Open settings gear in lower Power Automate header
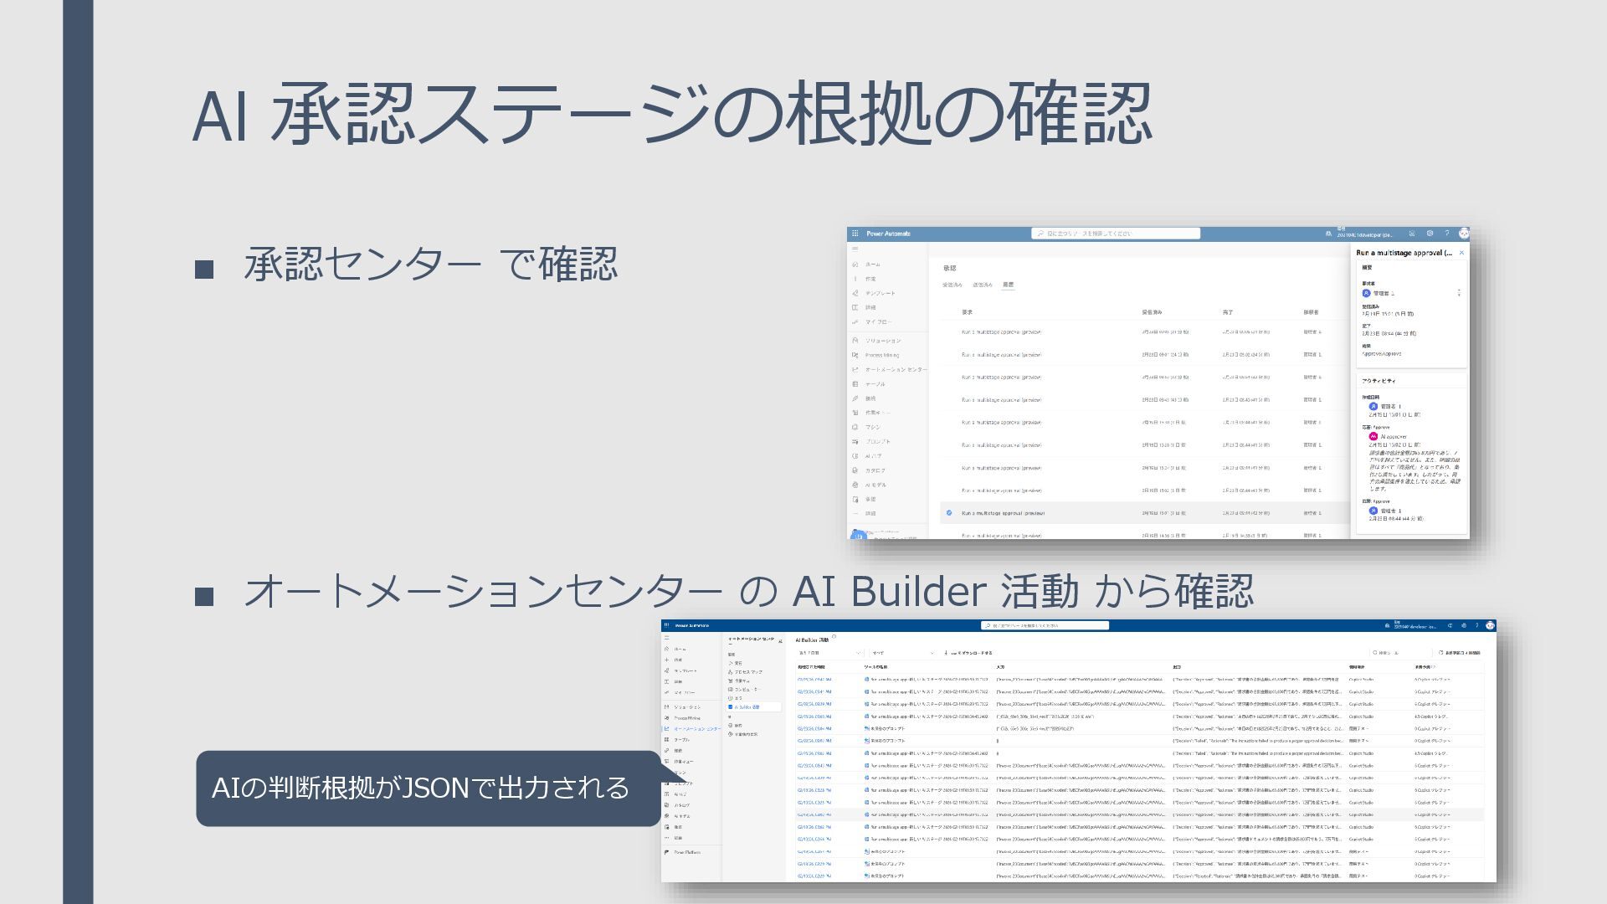 [1464, 625]
